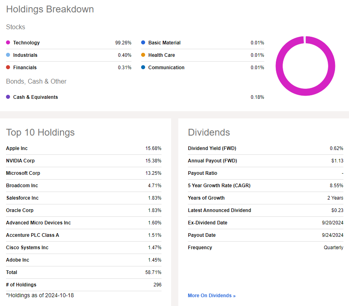
Task: Click the orange Health Care legend dot
Action: click(x=143, y=55)
